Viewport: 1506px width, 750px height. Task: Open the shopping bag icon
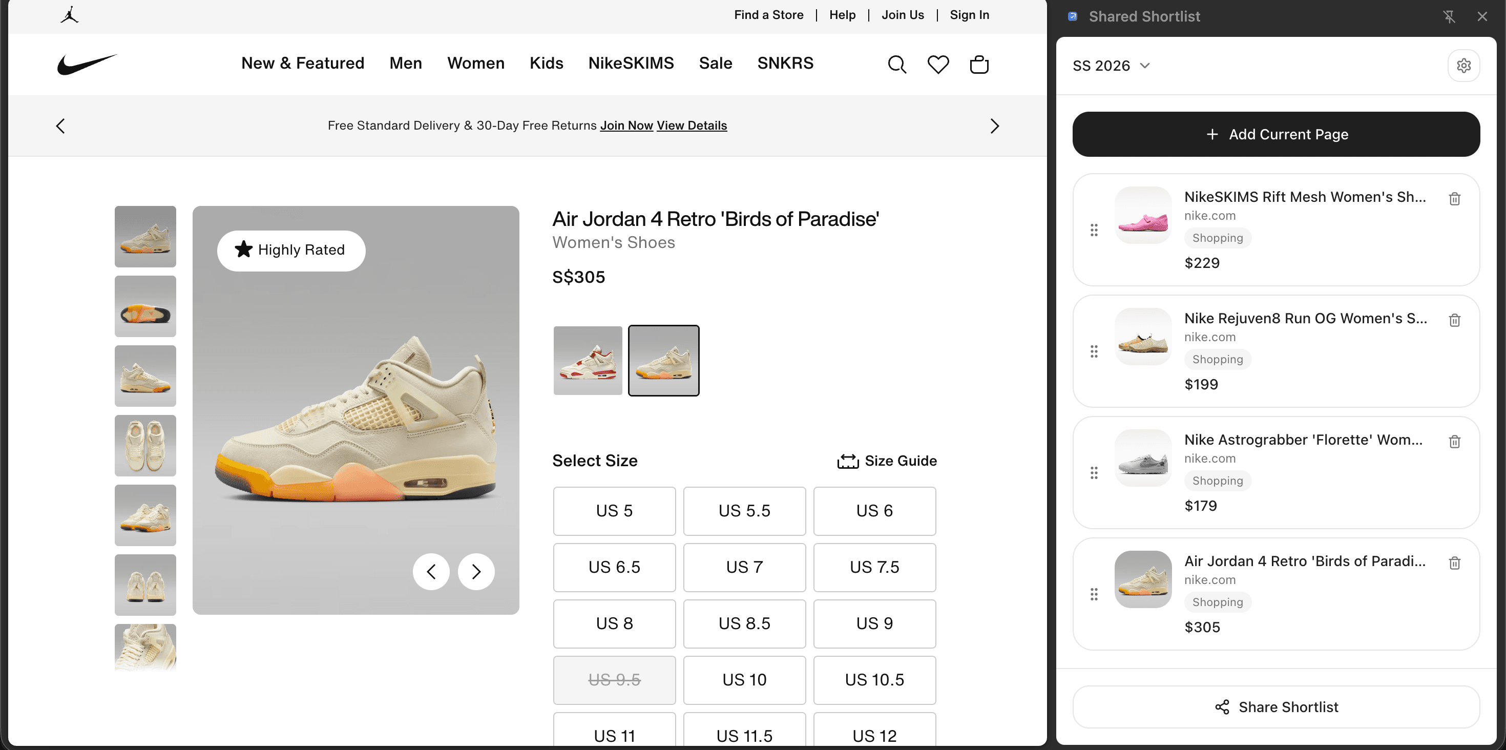tap(979, 65)
